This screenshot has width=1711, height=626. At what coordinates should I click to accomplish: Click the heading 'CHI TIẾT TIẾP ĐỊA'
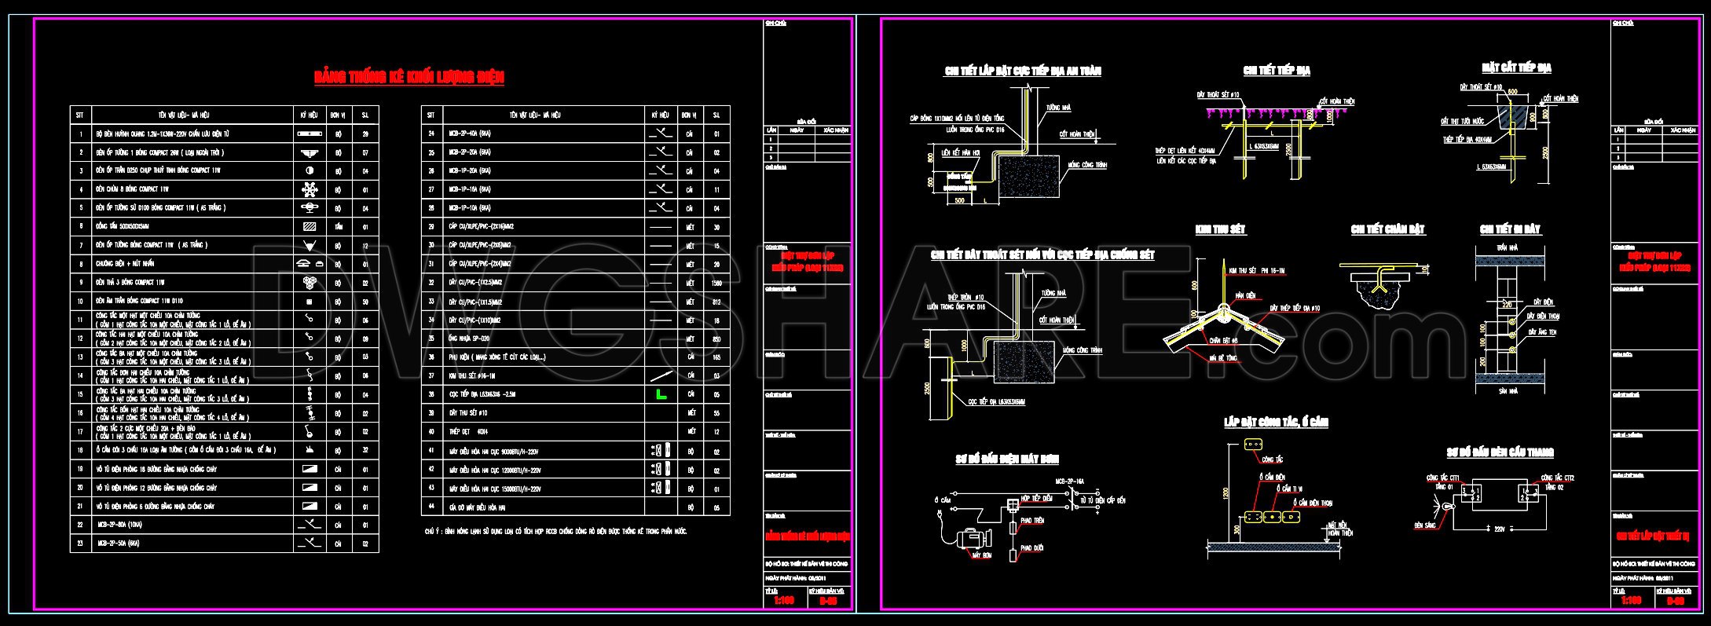tap(1277, 71)
